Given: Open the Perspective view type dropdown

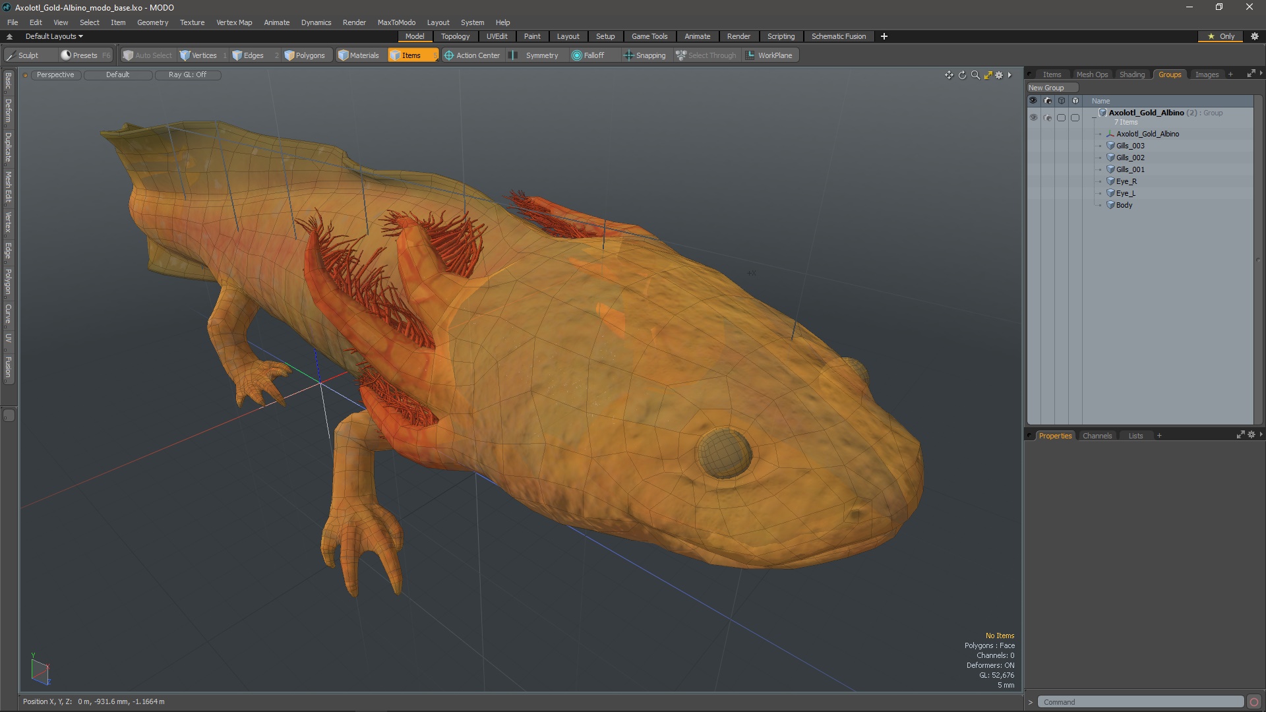Looking at the screenshot, I should pyautogui.click(x=55, y=75).
